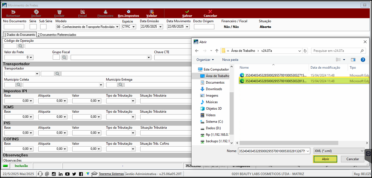The height and width of the screenshot is (178, 372).
Task: Click the Nro Documento input field
Action: (x=14, y=27)
